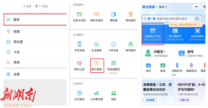Tap the 信用卡还款 icon
Screen dimensions: 208x108
(x=79, y=16)
